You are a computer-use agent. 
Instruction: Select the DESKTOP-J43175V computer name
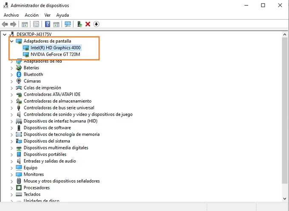34,34
